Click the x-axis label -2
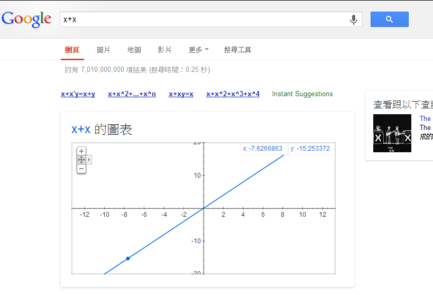This screenshot has width=433, height=295. coord(183,215)
